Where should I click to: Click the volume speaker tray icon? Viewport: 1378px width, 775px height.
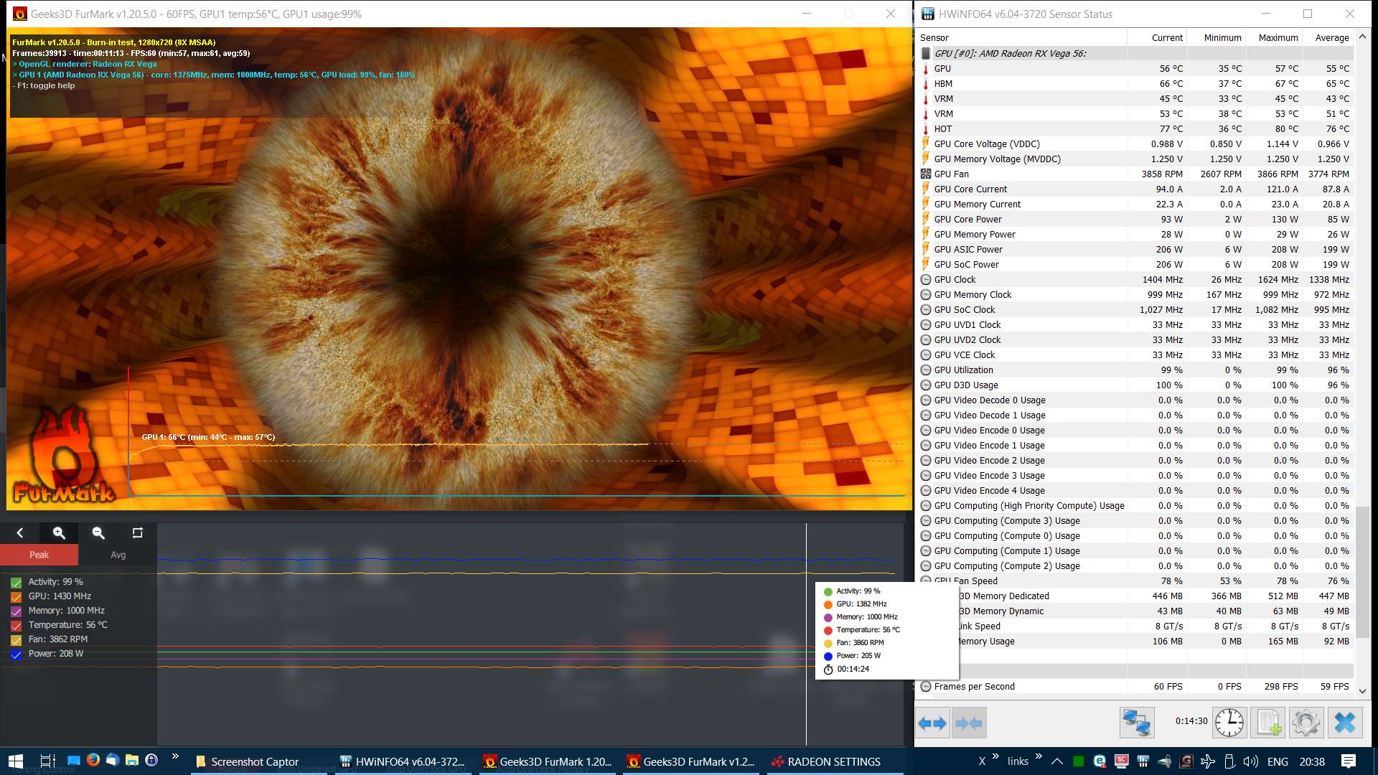coord(1251,761)
